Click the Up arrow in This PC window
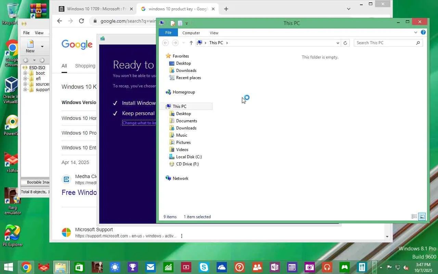 (x=191, y=43)
